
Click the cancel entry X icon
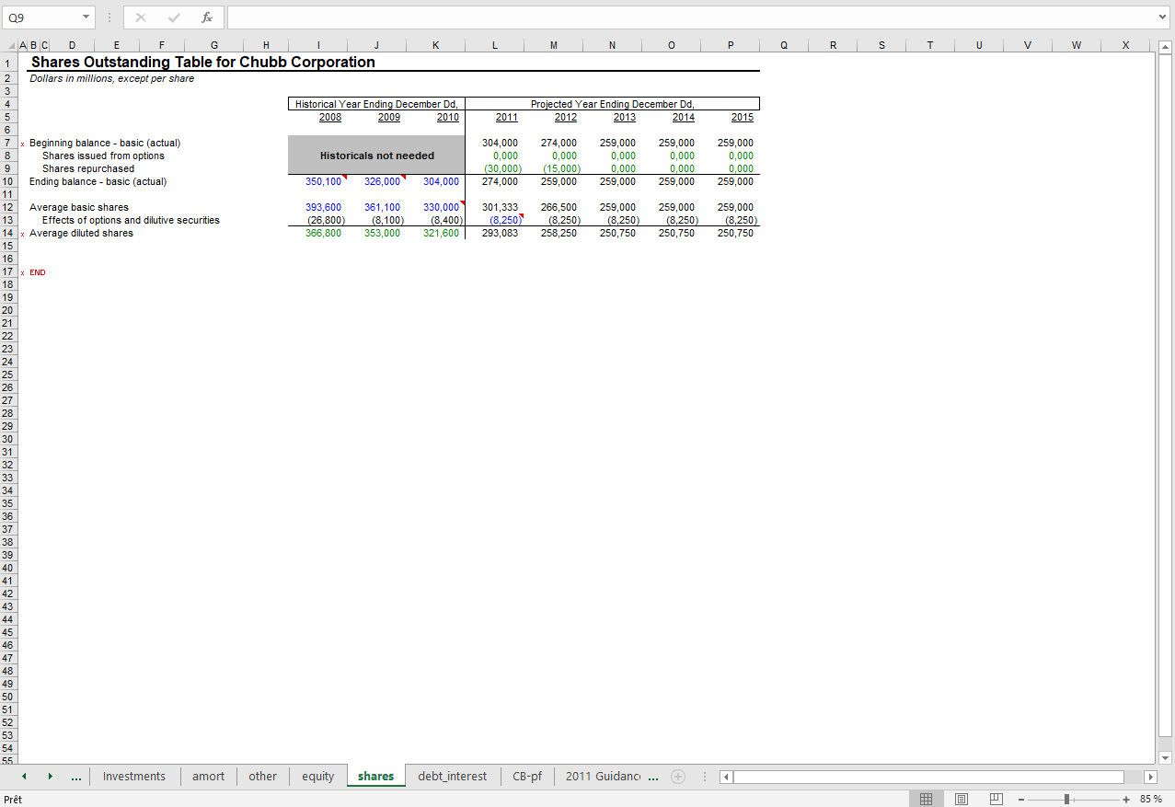(141, 17)
